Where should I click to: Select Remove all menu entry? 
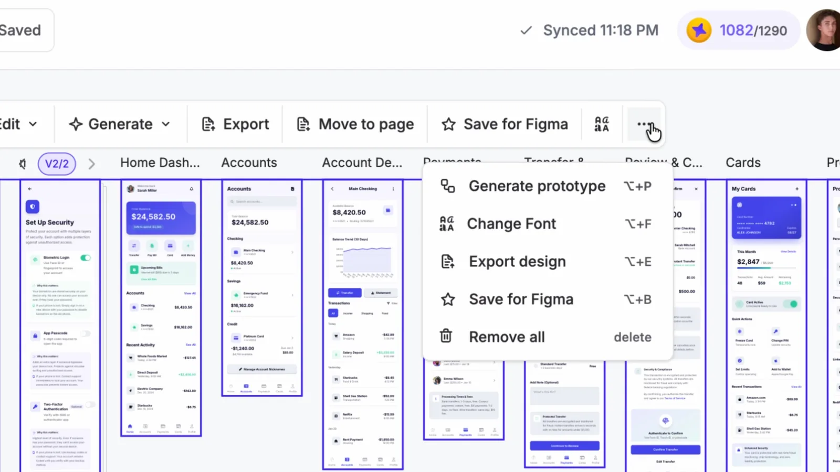click(548, 337)
